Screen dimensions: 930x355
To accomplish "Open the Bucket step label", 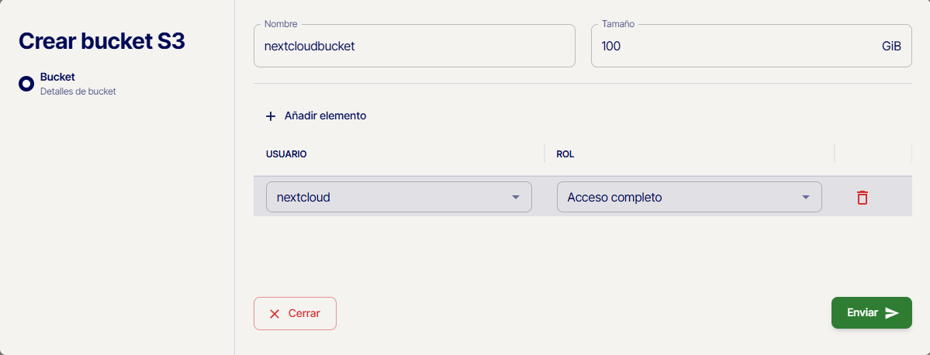I will coord(57,77).
